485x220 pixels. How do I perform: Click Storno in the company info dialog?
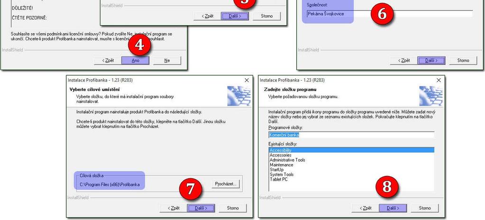coord(463,60)
